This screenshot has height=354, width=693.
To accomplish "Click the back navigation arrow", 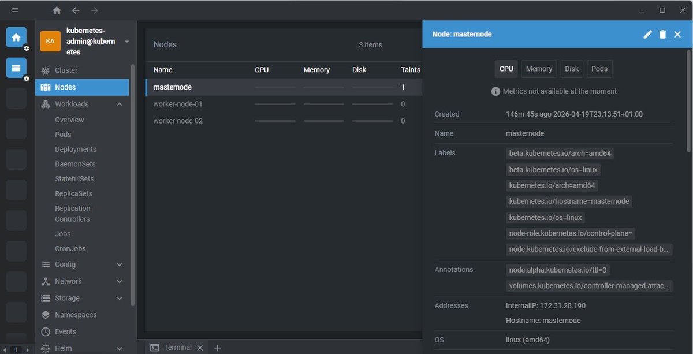I will (x=76, y=10).
